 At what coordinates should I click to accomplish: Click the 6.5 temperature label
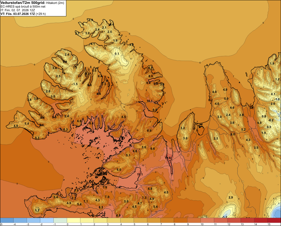click(x=124, y=117)
